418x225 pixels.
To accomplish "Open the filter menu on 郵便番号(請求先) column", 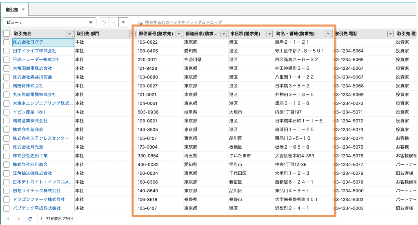I will (178, 34).
